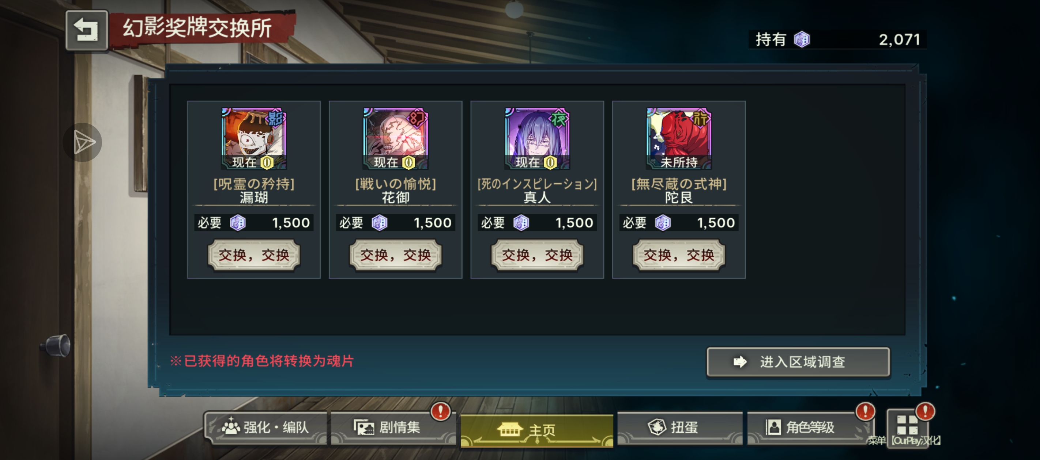
Task: Select the 漏瑚 character portrait
Action: [x=254, y=138]
